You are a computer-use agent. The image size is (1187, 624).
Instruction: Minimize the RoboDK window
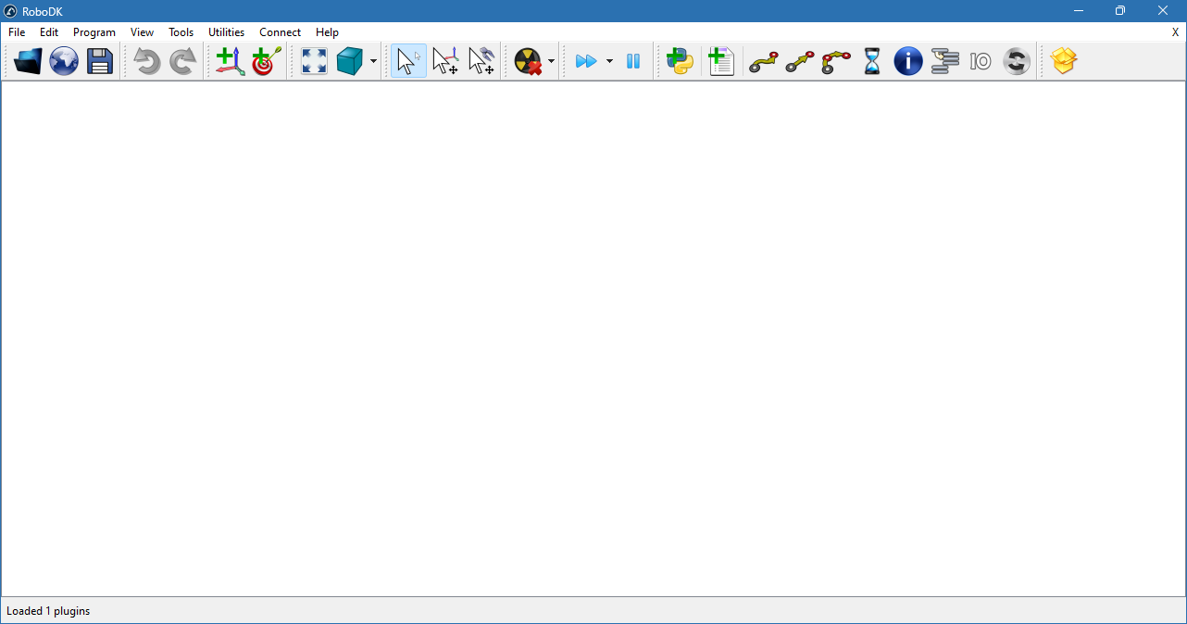1079,11
